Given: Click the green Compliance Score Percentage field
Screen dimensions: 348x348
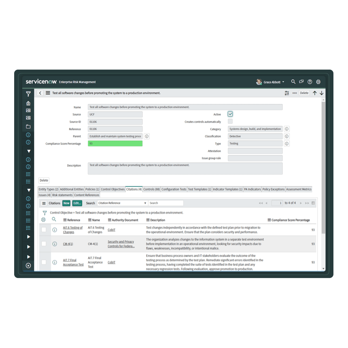Looking at the screenshot, I should [115, 143].
